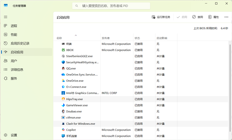Click the greyed 启用 button
232x140 pixels.
(x=182, y=17)
